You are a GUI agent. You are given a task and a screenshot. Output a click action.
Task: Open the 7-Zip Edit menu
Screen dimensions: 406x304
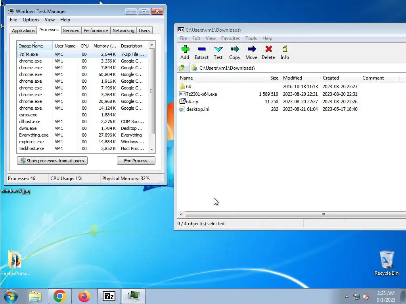coord(196,38)
